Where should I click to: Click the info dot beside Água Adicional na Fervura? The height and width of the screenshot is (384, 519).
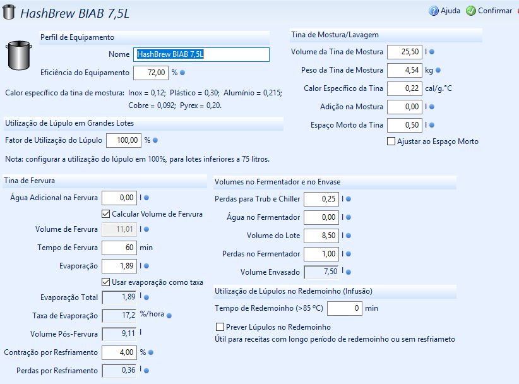pyautogui.click(x=146, y=198)
